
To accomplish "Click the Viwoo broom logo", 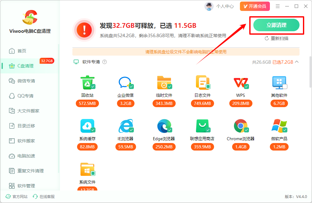I will tap(30, 17).
